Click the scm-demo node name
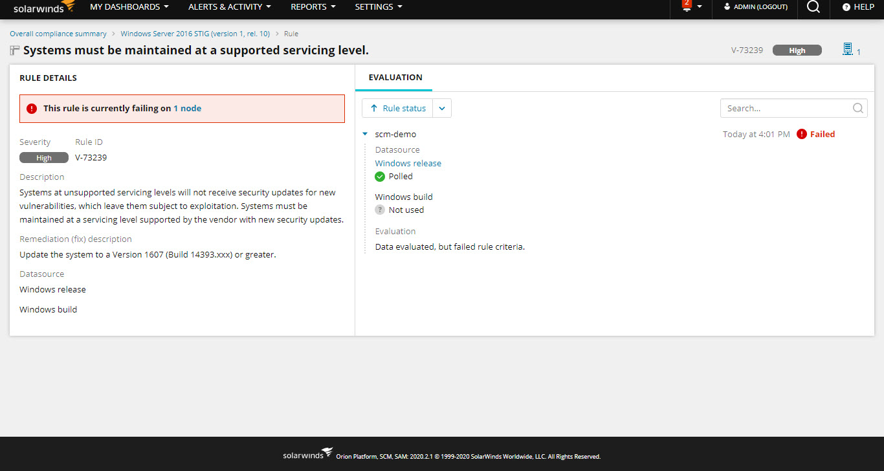This screenshot has width=884, height=471. pyautogui.click(x=395, y=135)
